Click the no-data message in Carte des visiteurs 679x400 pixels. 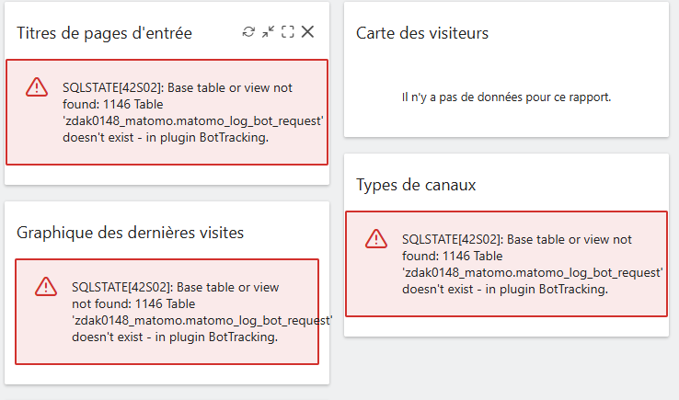pos(507,97)
